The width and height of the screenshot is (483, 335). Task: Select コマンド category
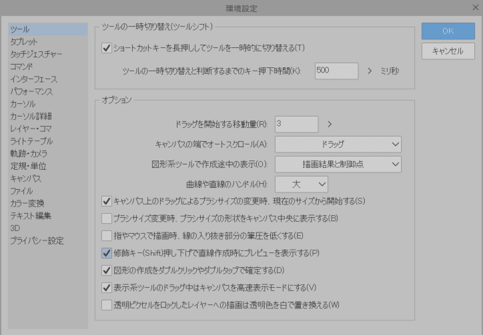coord(21,67)
